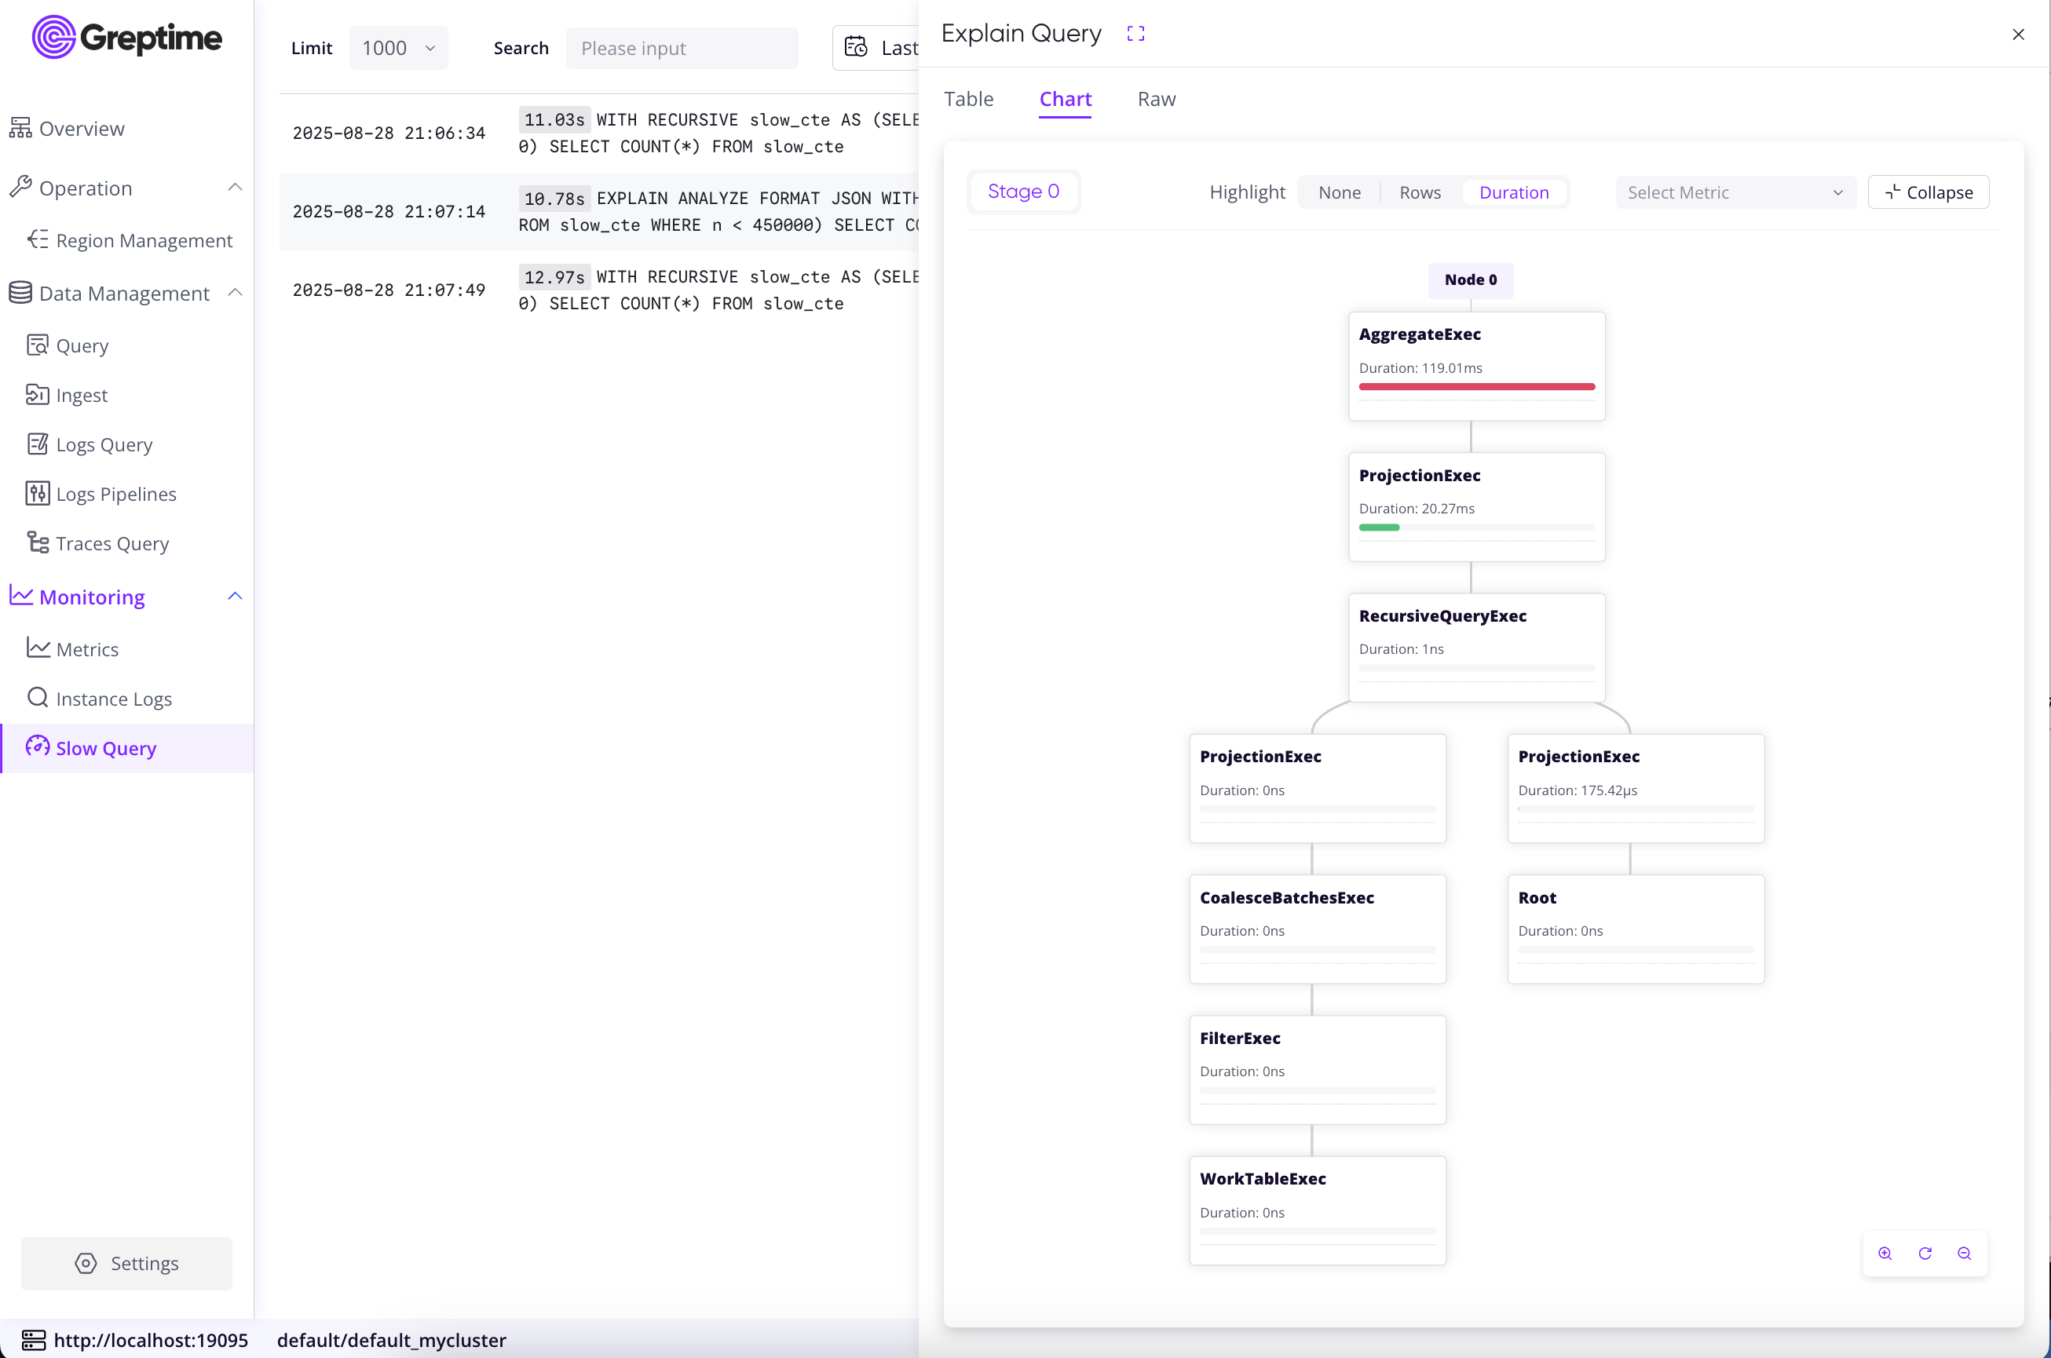This screenshot has height=1358, width=2051.
Task: Open the Slow Query page icon
Action: click(x=37, y=747)
